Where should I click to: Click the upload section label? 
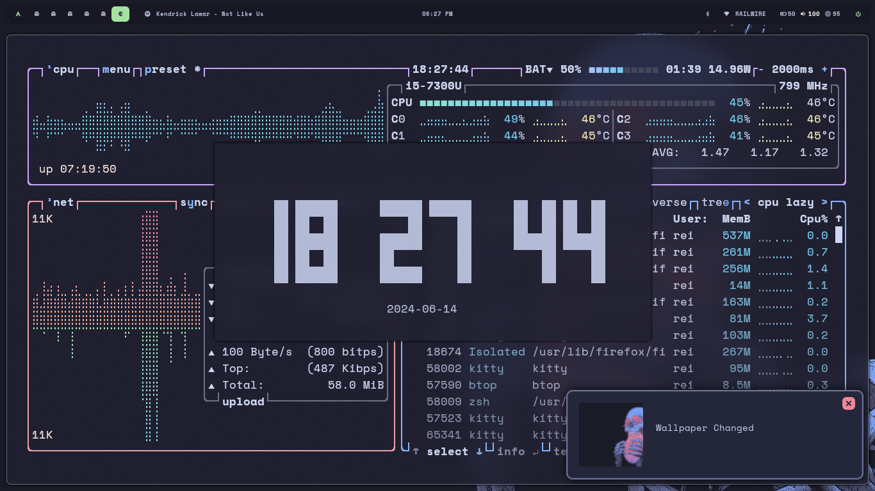tap(243, 401)
